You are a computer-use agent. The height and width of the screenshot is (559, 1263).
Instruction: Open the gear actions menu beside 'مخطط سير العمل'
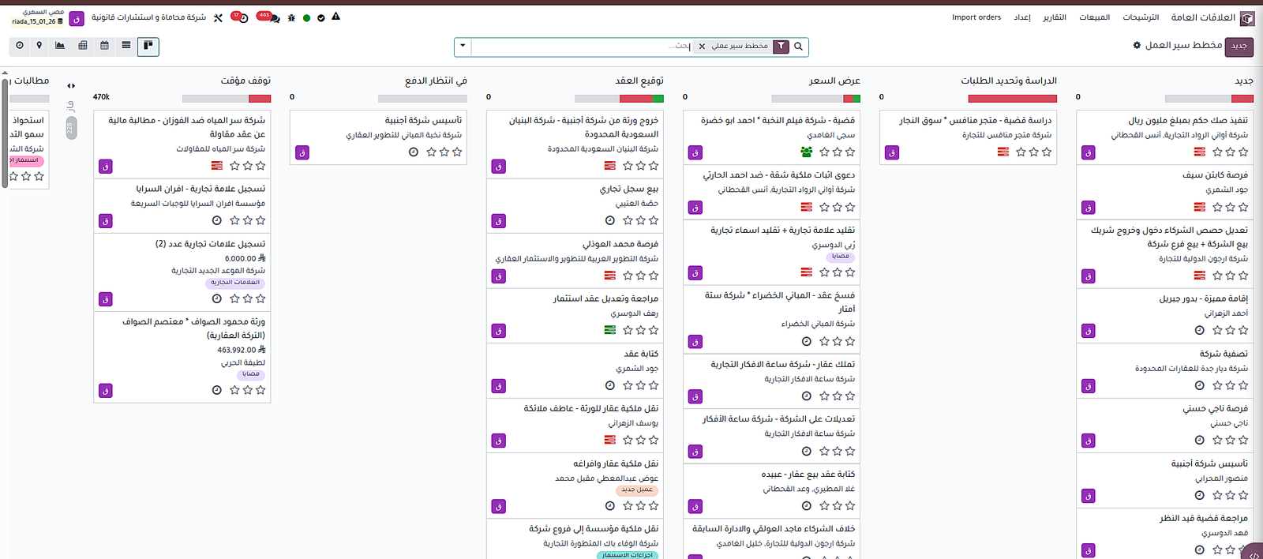tap(1137, 46)
